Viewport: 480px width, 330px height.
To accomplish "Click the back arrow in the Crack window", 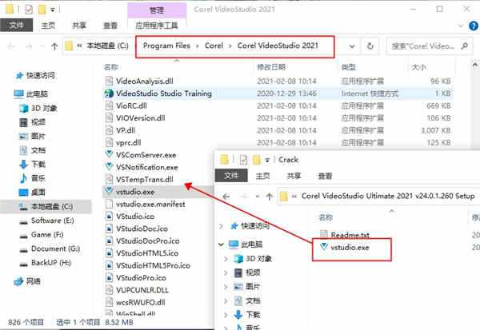I will [226, 197].
